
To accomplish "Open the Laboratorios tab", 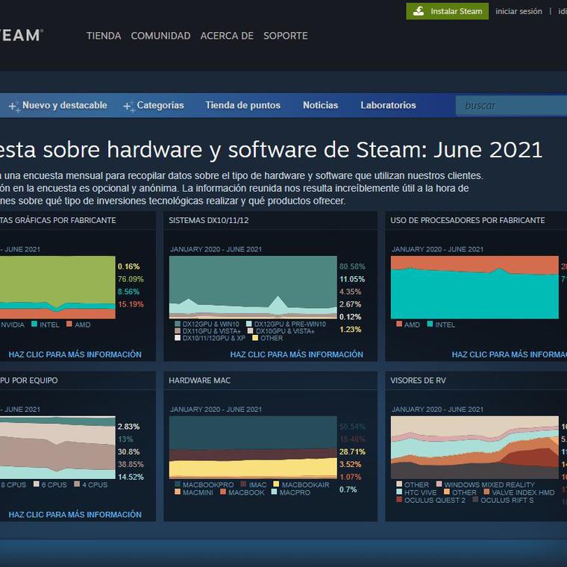I will coord(388,105).
